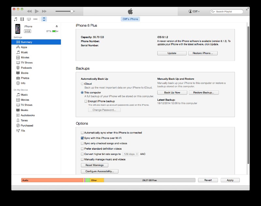Open the search magnifier filter dropdown
261x206 pixels.
coord(213,11)
